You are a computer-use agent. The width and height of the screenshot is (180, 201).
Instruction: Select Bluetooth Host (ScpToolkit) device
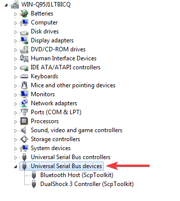[77, 175]
